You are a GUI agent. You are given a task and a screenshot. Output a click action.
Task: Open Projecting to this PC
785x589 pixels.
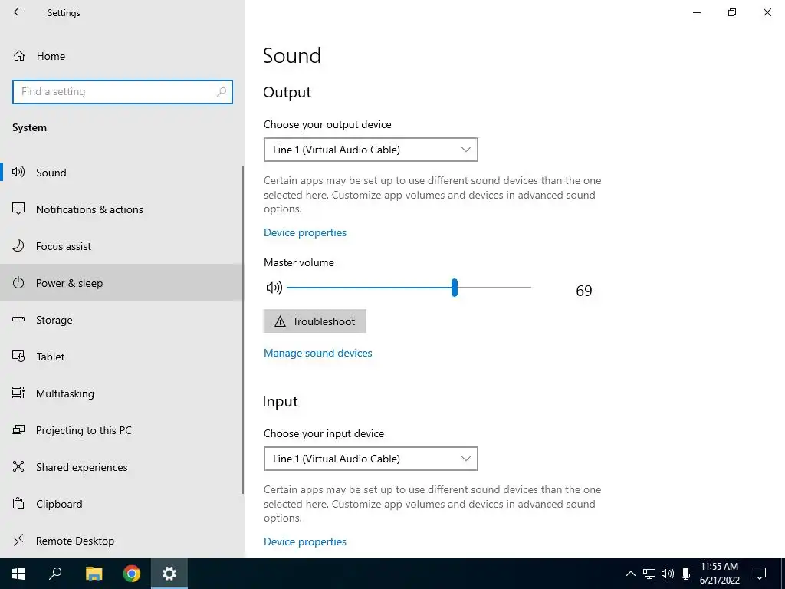(x=122, y=429)
